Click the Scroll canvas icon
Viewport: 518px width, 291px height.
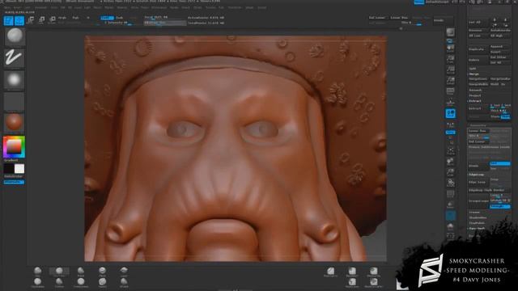[x=451, y=48]
